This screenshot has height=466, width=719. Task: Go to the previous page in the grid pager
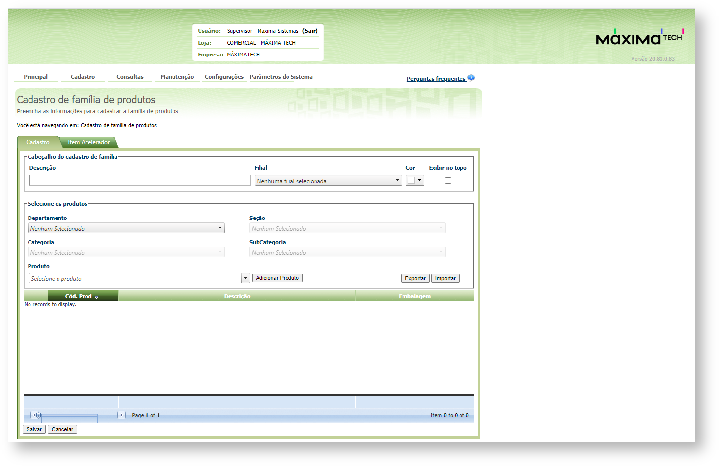(33, 415)
